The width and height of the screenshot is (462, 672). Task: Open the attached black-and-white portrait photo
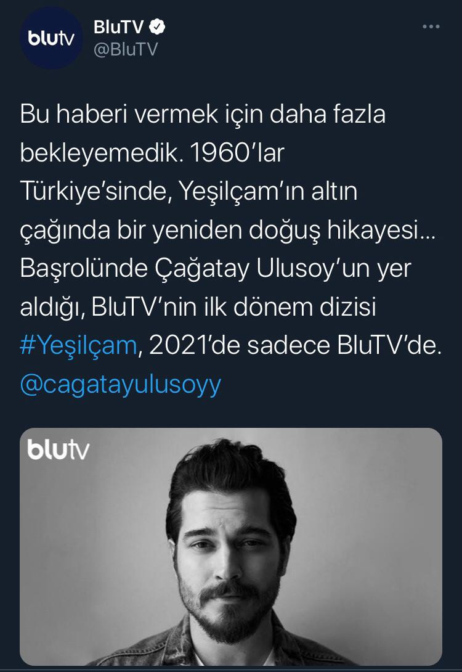tap(231, 546)
